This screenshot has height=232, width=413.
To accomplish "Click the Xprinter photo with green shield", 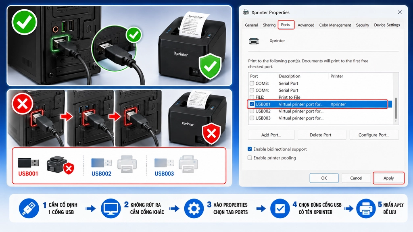I will click(192, 47).
